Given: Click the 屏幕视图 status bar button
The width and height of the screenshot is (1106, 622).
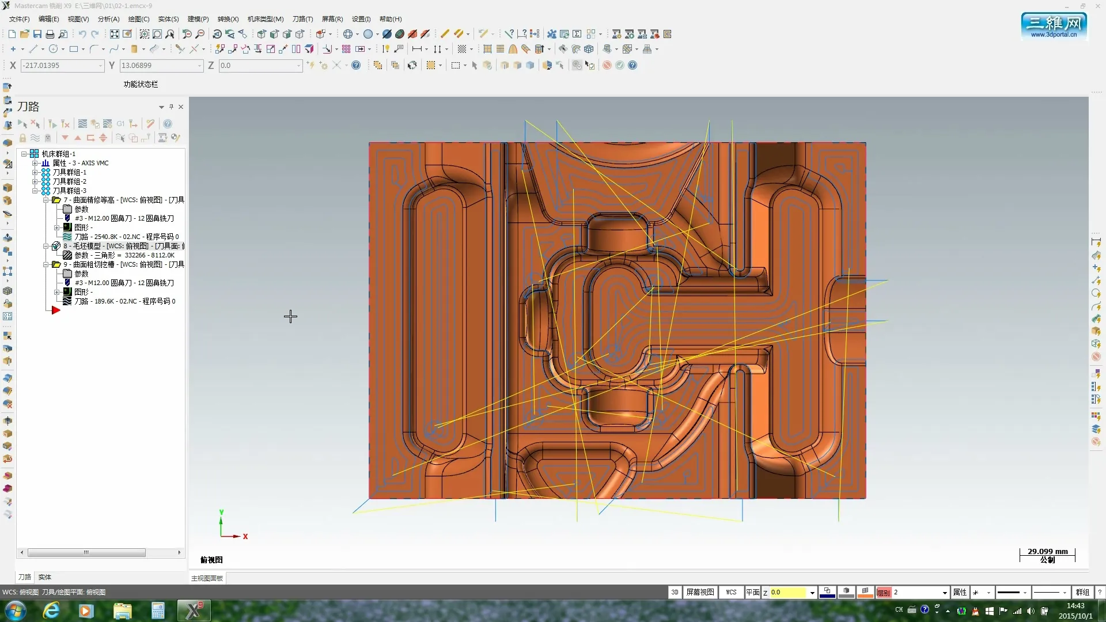Looking at the screenshot, I should point(700,592).
